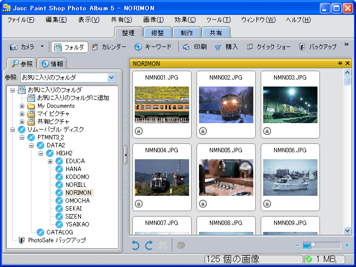
Task: Click the Camera (カメラ) toolbar icon
Action: coord(14,47)
